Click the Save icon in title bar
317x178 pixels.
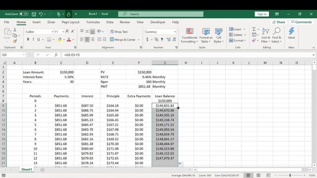click(x=34, y=14)
